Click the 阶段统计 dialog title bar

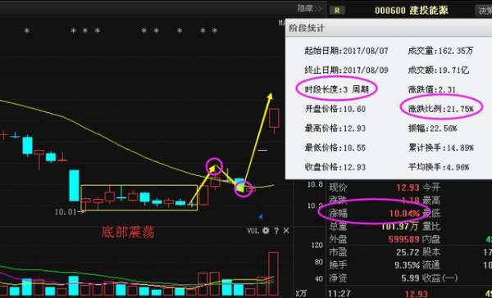[389, 28]
